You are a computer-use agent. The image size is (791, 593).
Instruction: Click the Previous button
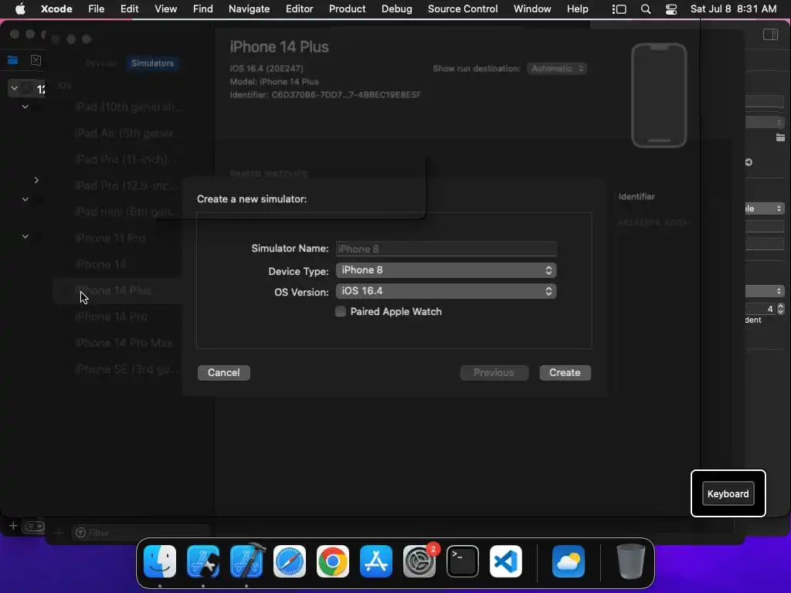click(494, 373)
